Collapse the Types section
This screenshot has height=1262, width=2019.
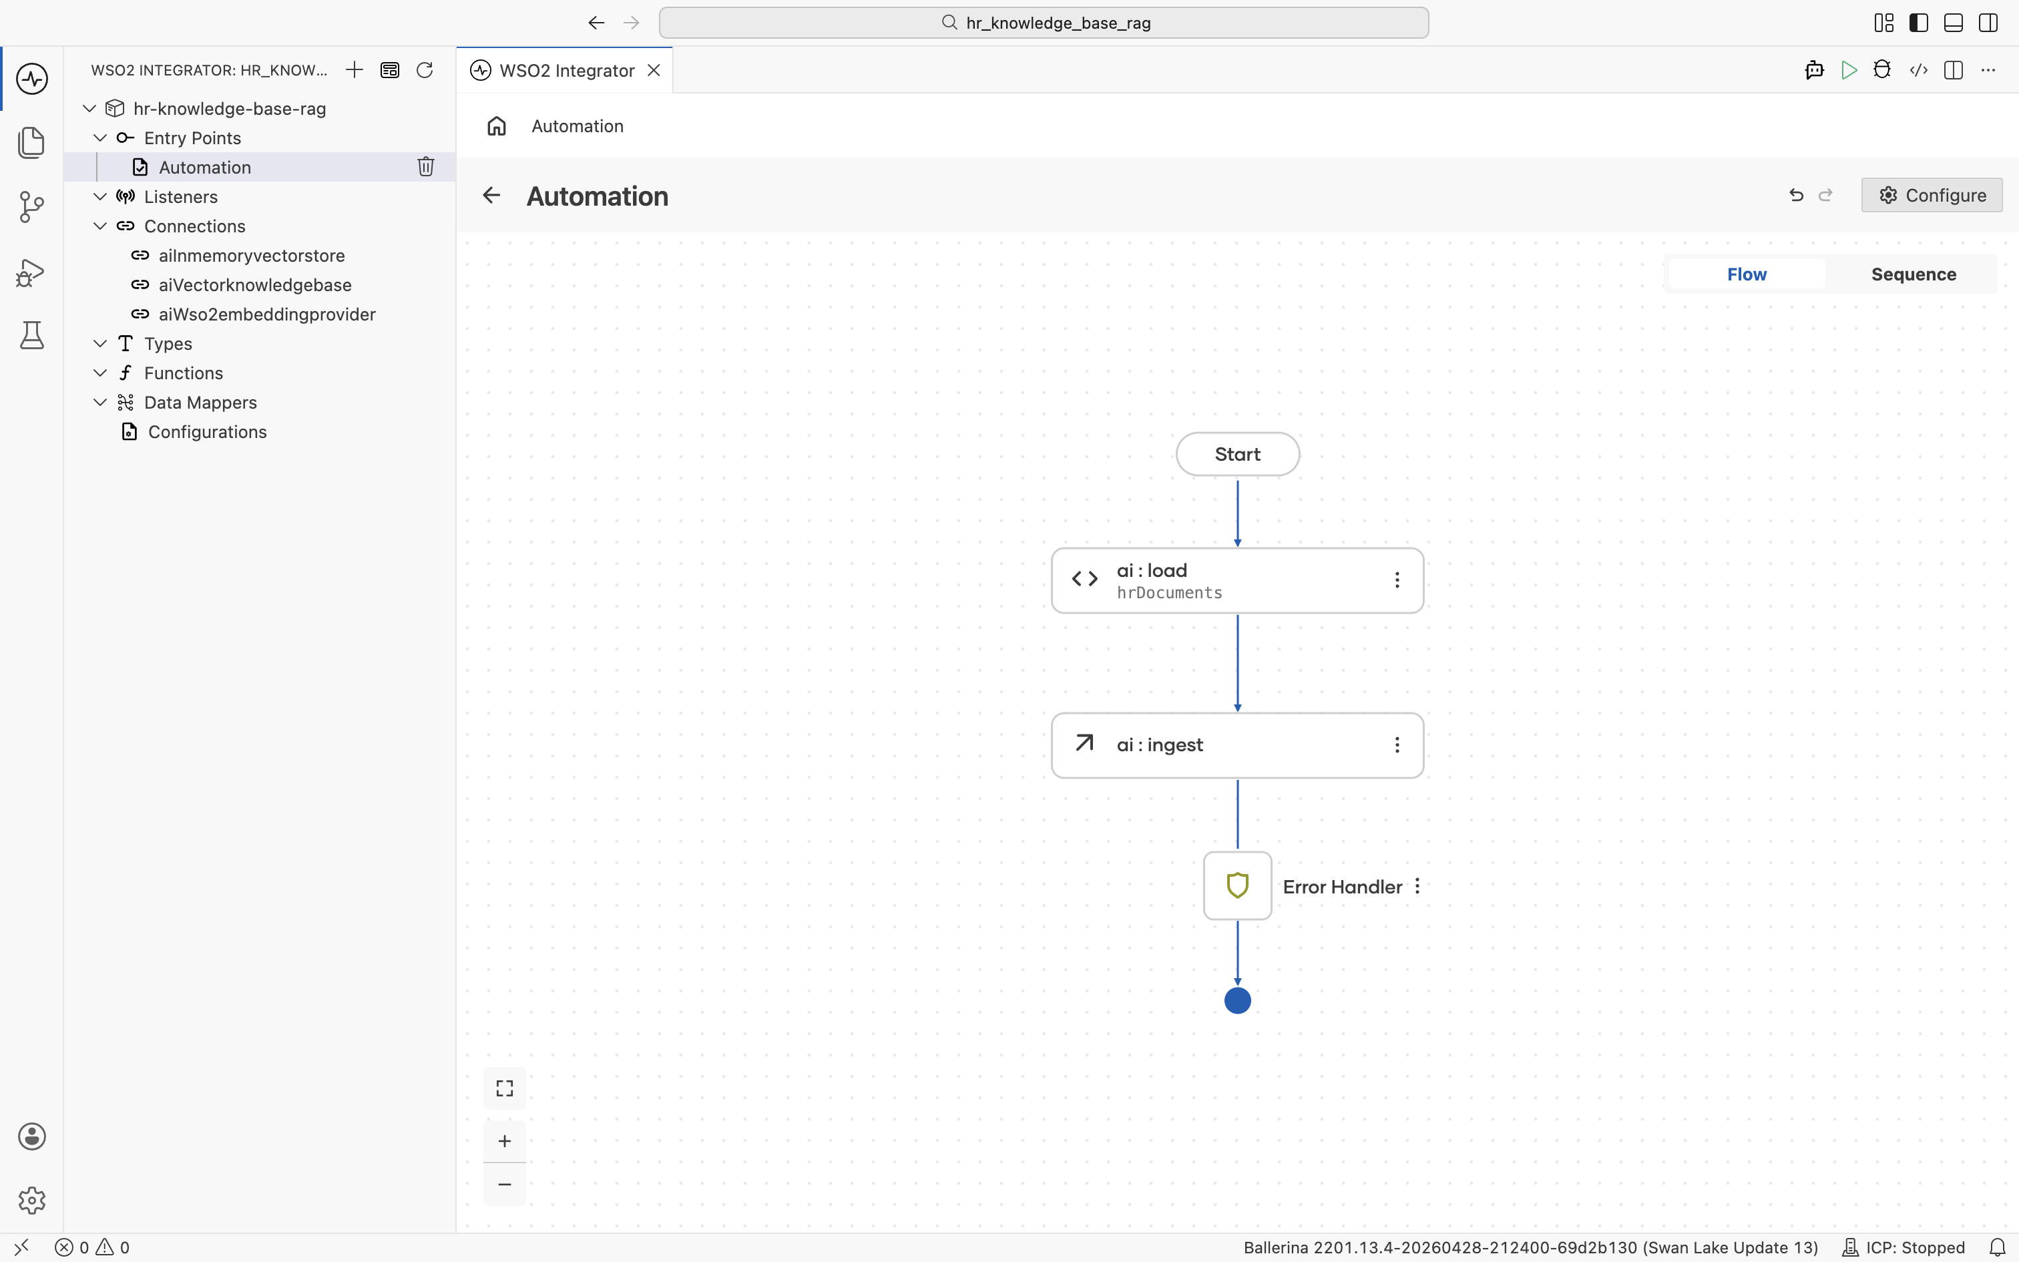coord(100,344)
